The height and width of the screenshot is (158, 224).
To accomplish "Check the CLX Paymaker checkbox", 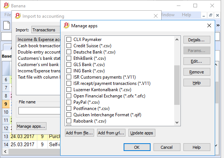I will click(x=69, y=39).
